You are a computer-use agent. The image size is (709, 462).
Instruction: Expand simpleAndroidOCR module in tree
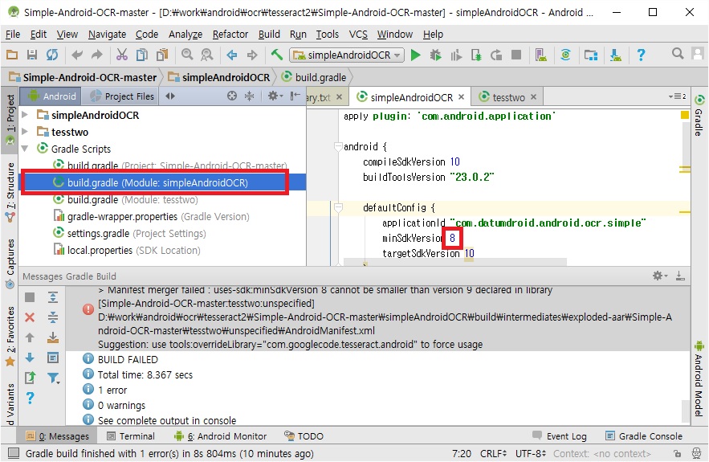26,115
